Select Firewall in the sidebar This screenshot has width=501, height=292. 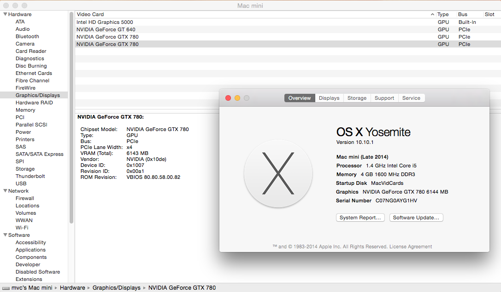pos(24,198)
